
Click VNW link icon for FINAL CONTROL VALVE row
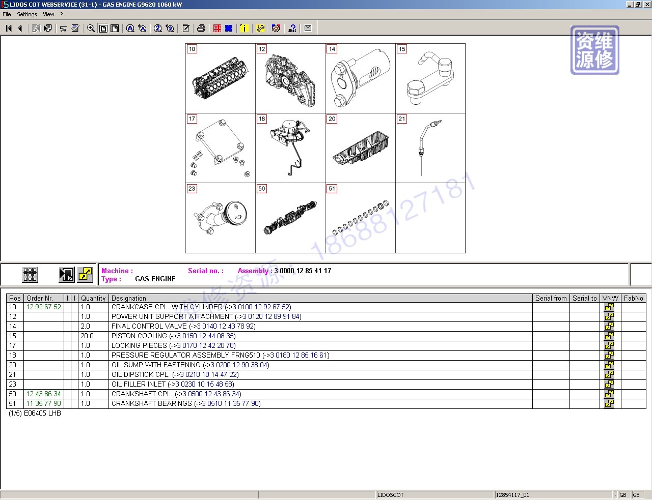(x=609, y=327)
